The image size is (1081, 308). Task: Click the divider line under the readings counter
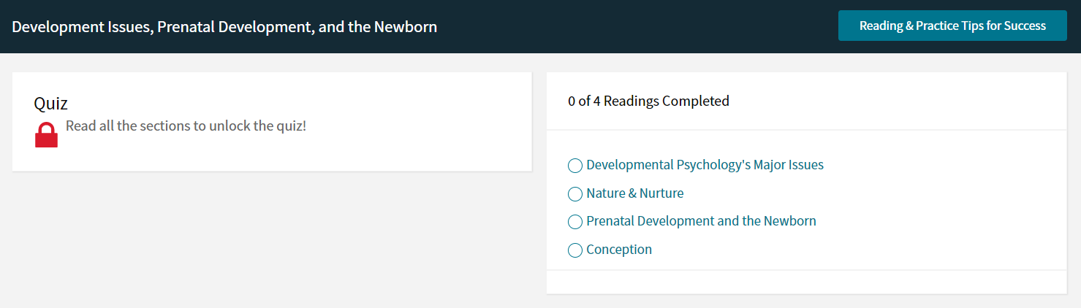click(806, 130)
